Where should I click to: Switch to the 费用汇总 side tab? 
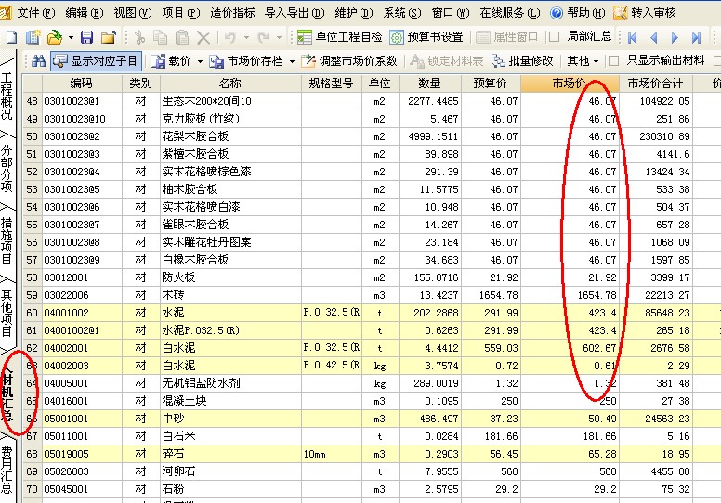coord(7,470)
